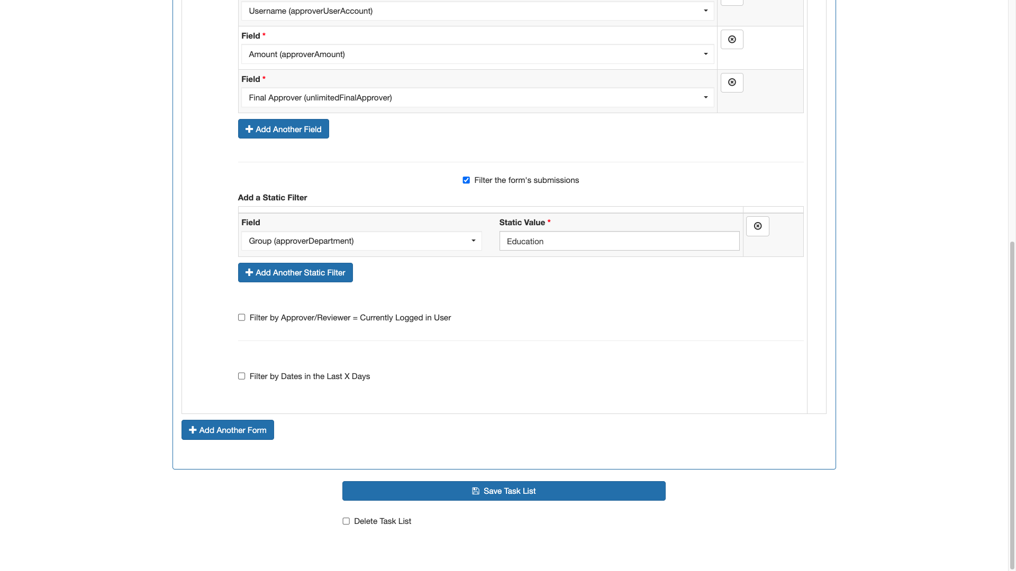Screen dimensions: 1016x571
Task: Open the Group (approverDepartment) filter dropdown
Action: 361,241
